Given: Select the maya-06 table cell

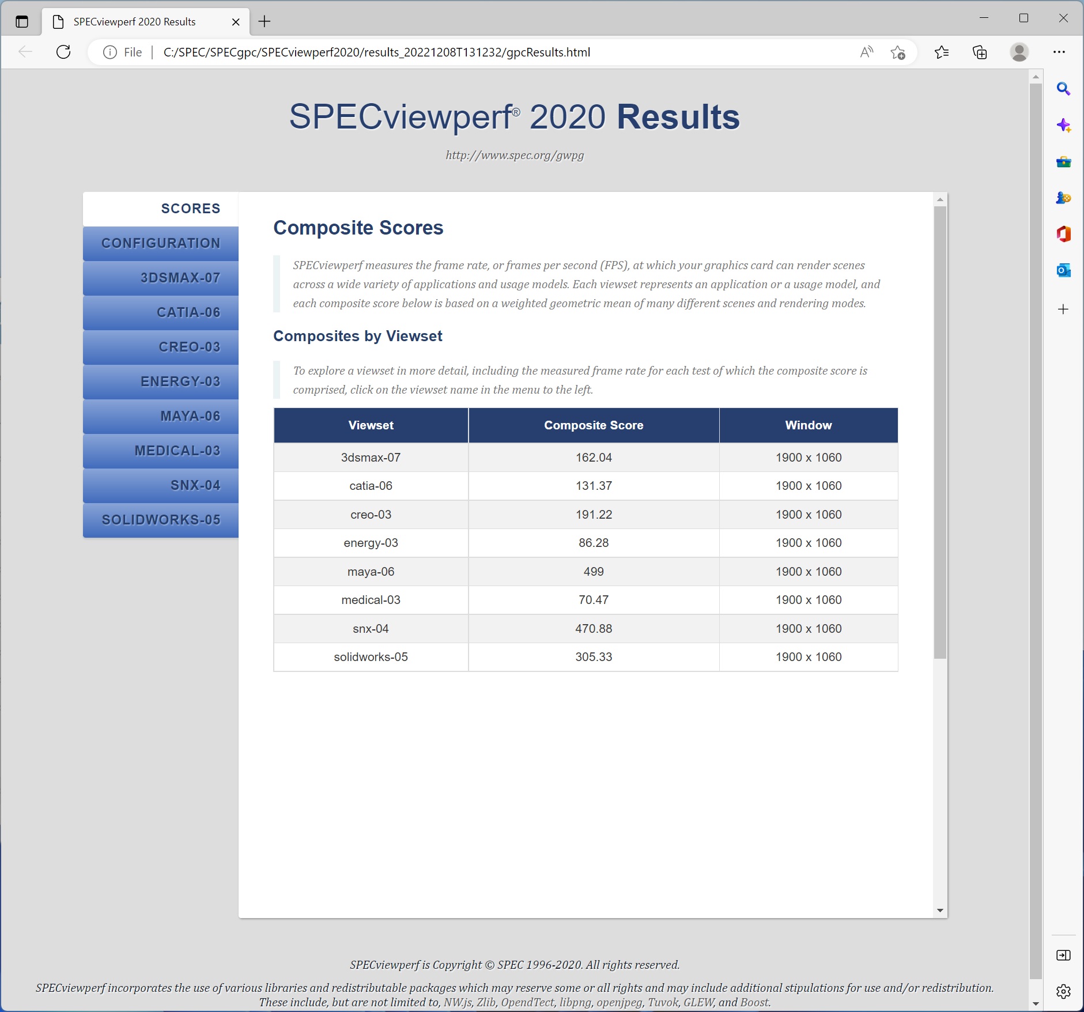Looking at the screenshot, I should 371,572.
